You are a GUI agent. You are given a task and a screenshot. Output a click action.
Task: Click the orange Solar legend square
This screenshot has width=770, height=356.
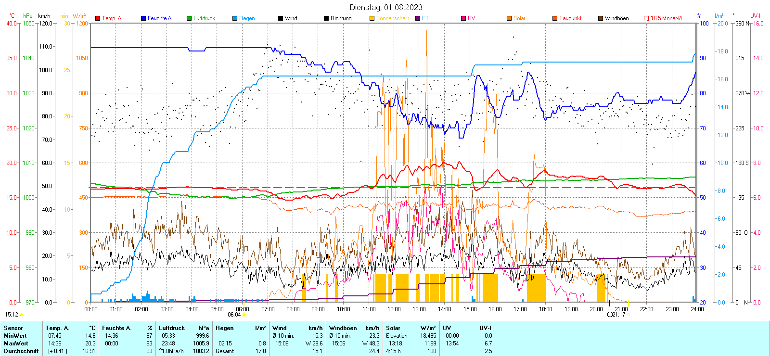[509, 18]
